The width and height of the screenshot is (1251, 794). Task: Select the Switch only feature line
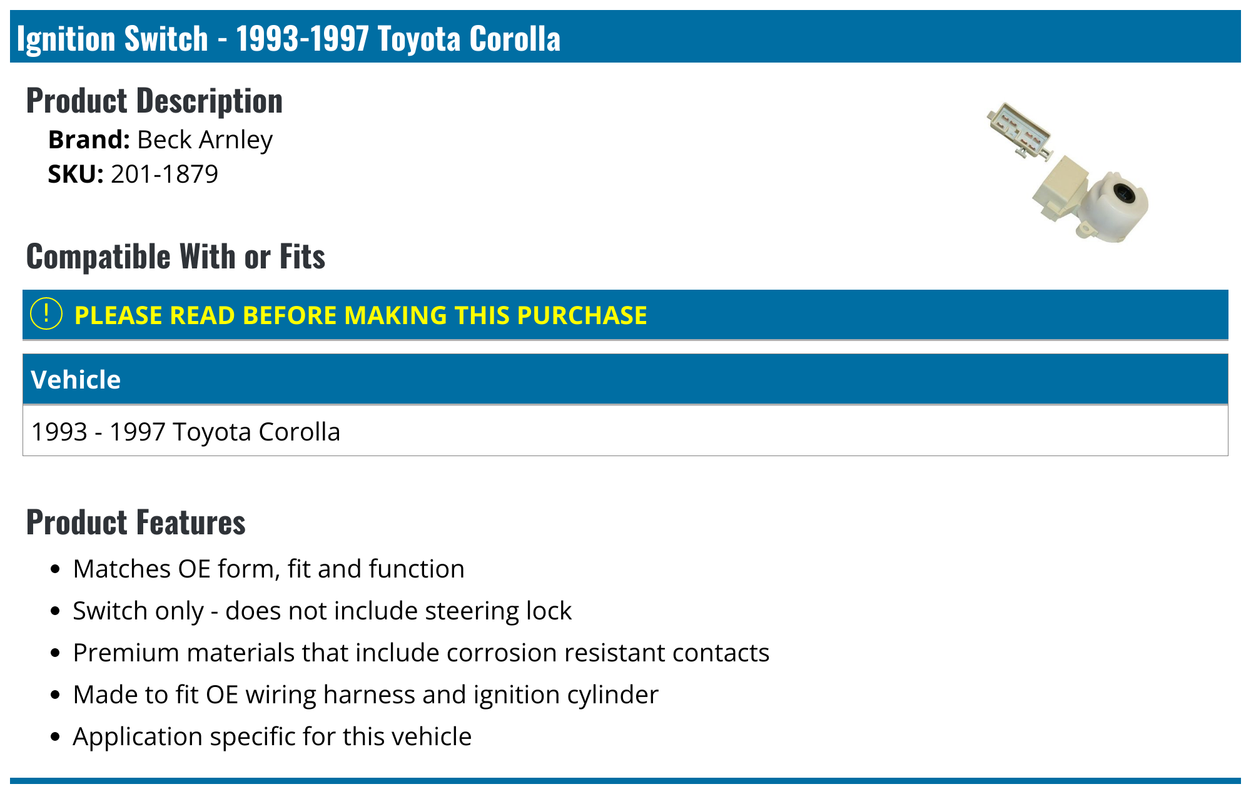322,611
